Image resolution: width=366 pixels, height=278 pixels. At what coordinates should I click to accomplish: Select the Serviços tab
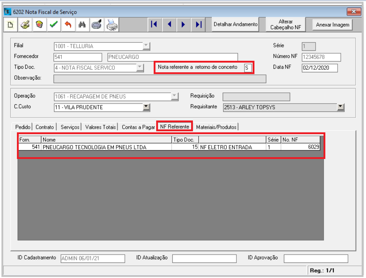[70, 127]
